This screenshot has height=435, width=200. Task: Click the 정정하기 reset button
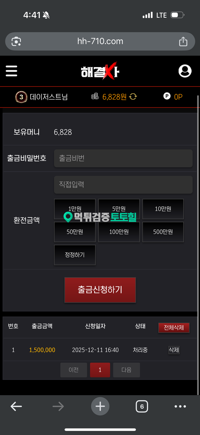click(x=75, y=255)
